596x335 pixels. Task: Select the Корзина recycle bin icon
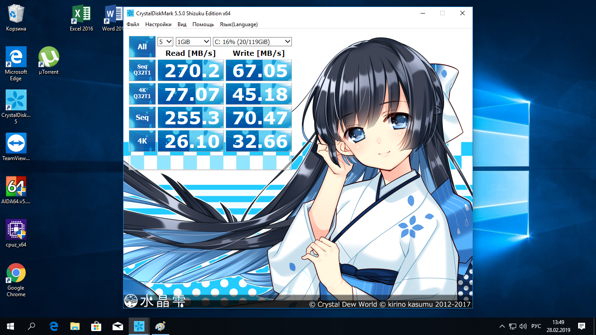coord(16,18)
